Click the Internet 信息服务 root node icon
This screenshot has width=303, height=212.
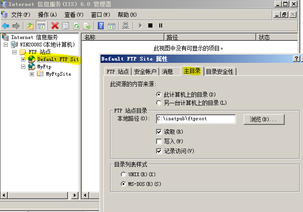click(5, 37)
